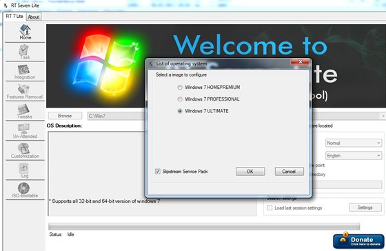Switch to the About tab
The width and height of the screenshot is (386, 251).
click(33, 17)
